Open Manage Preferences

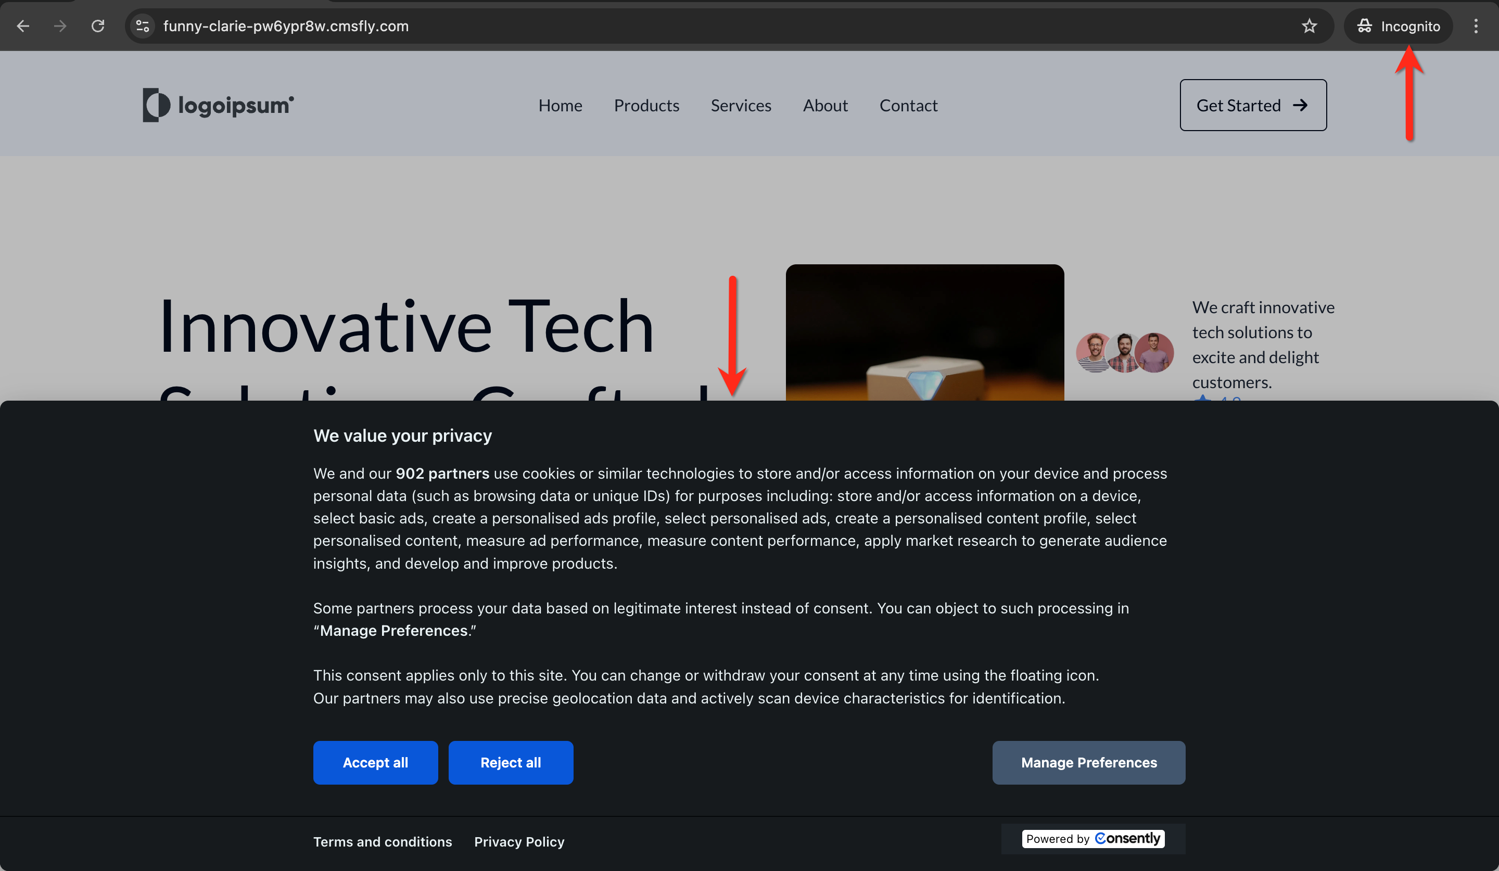1088,762
